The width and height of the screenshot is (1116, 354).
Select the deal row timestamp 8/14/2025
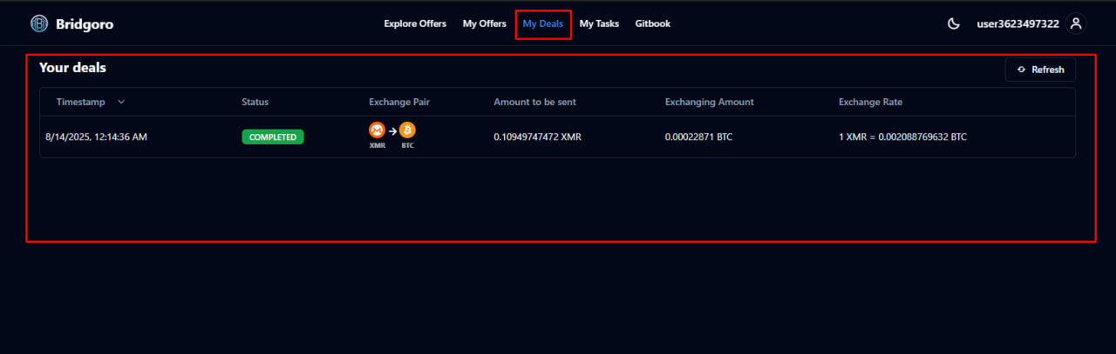96,137
